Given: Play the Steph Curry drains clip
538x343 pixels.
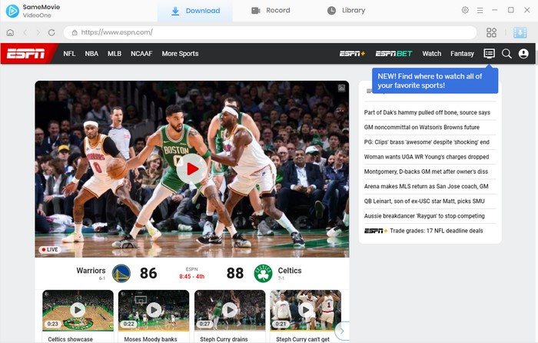Looking at the screenshot, I should tap(230, 311).
